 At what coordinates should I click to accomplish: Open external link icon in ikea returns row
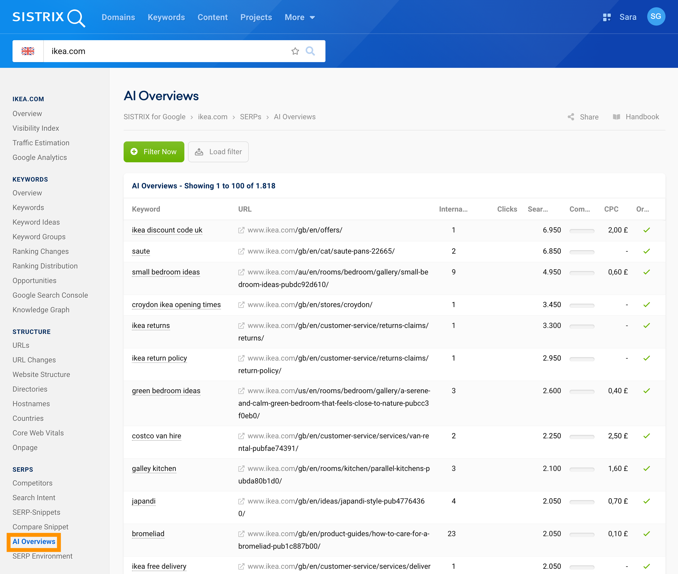pyautogui.click(x=241, y=325)
